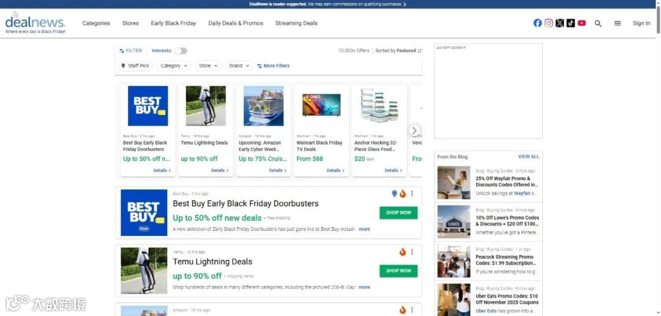This screenshot has height=316, width=661.
Task: Open the Store dropdown
Action: click(x=208, y=66)
